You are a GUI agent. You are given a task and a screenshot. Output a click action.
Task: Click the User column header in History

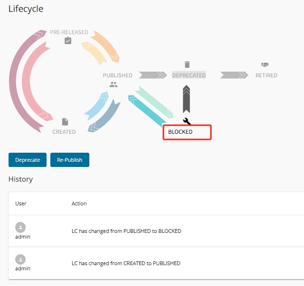21,203
